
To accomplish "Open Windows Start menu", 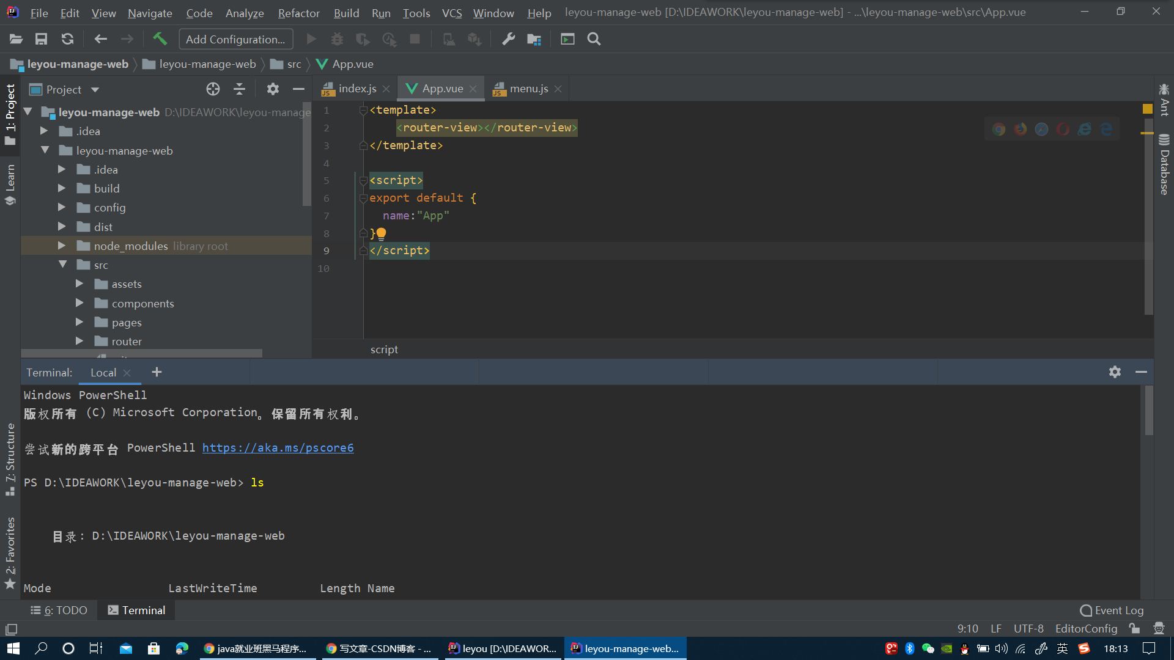I will 13,648.
